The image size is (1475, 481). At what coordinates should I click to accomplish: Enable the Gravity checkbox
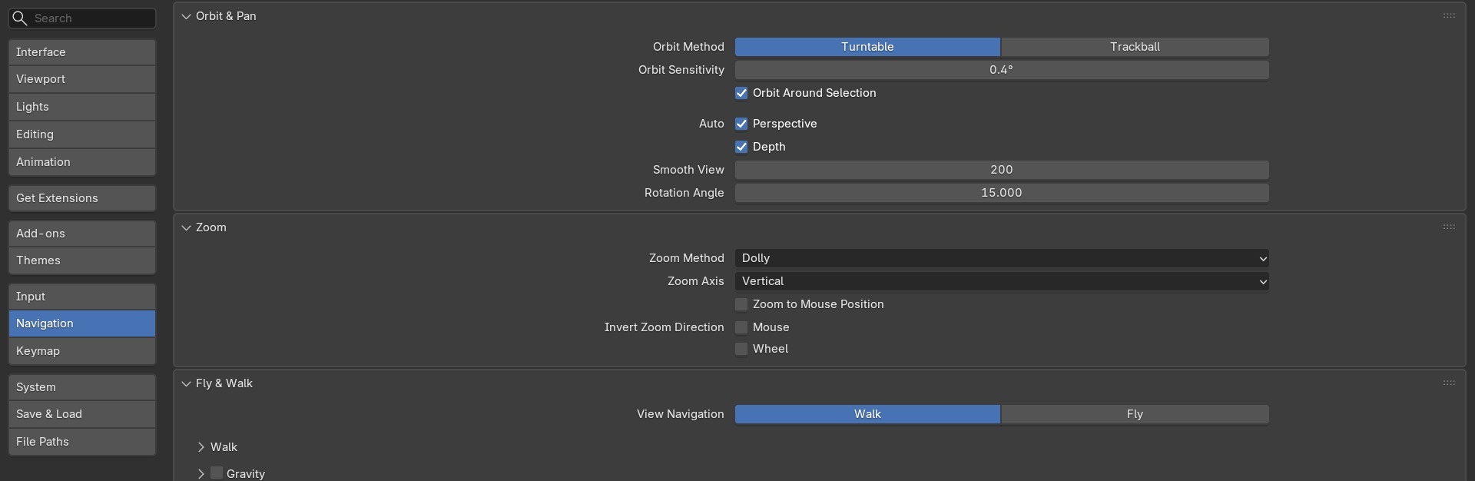[217, 473]
